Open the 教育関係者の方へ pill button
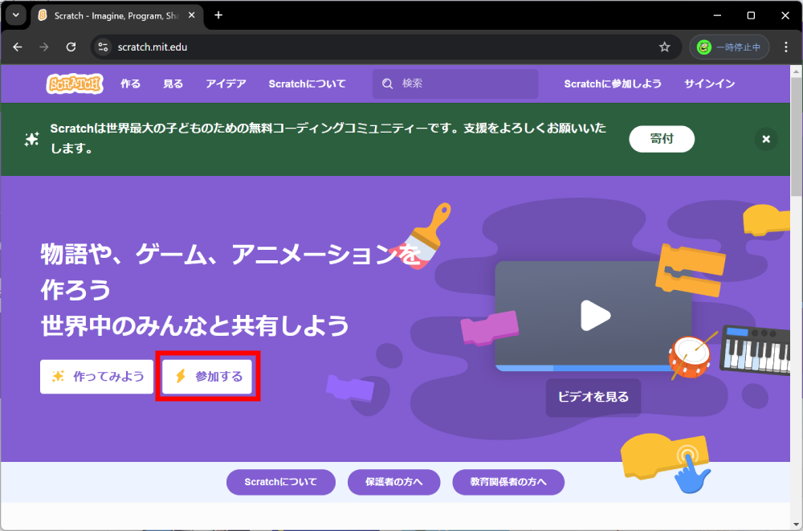803x531 pixels. (x=508, y=482)
